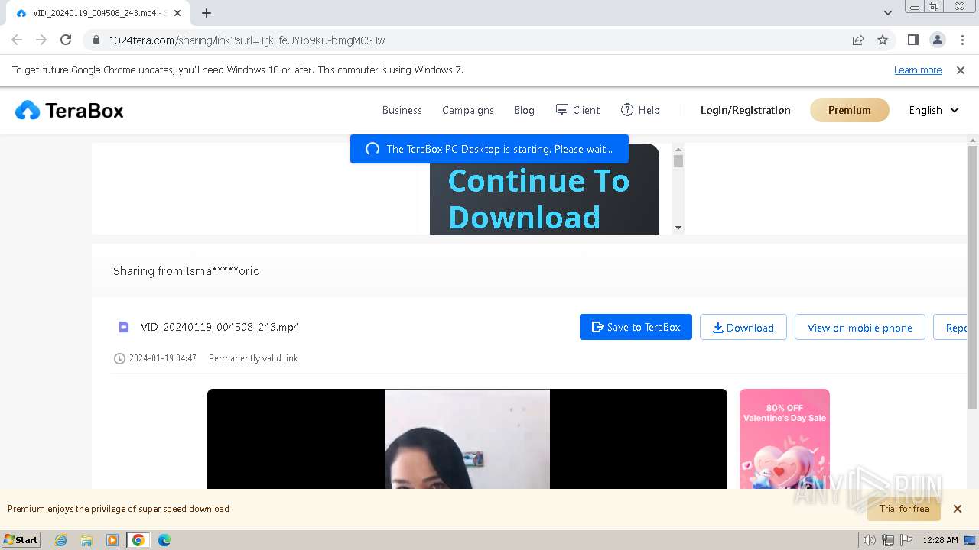Go back using browser back arrow
Image resolution: width=979 pixels, height=550 pixels.
[17, 40]
